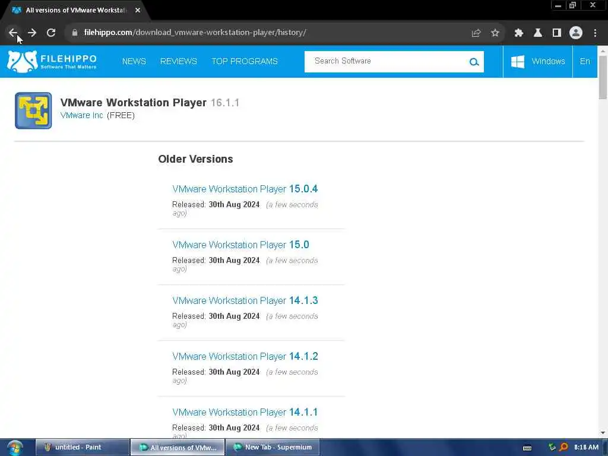Bookmark this page with the star icon

point(495,33)
